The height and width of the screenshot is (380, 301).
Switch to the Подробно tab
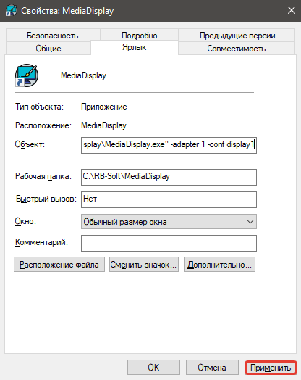(x=139, y=36)
